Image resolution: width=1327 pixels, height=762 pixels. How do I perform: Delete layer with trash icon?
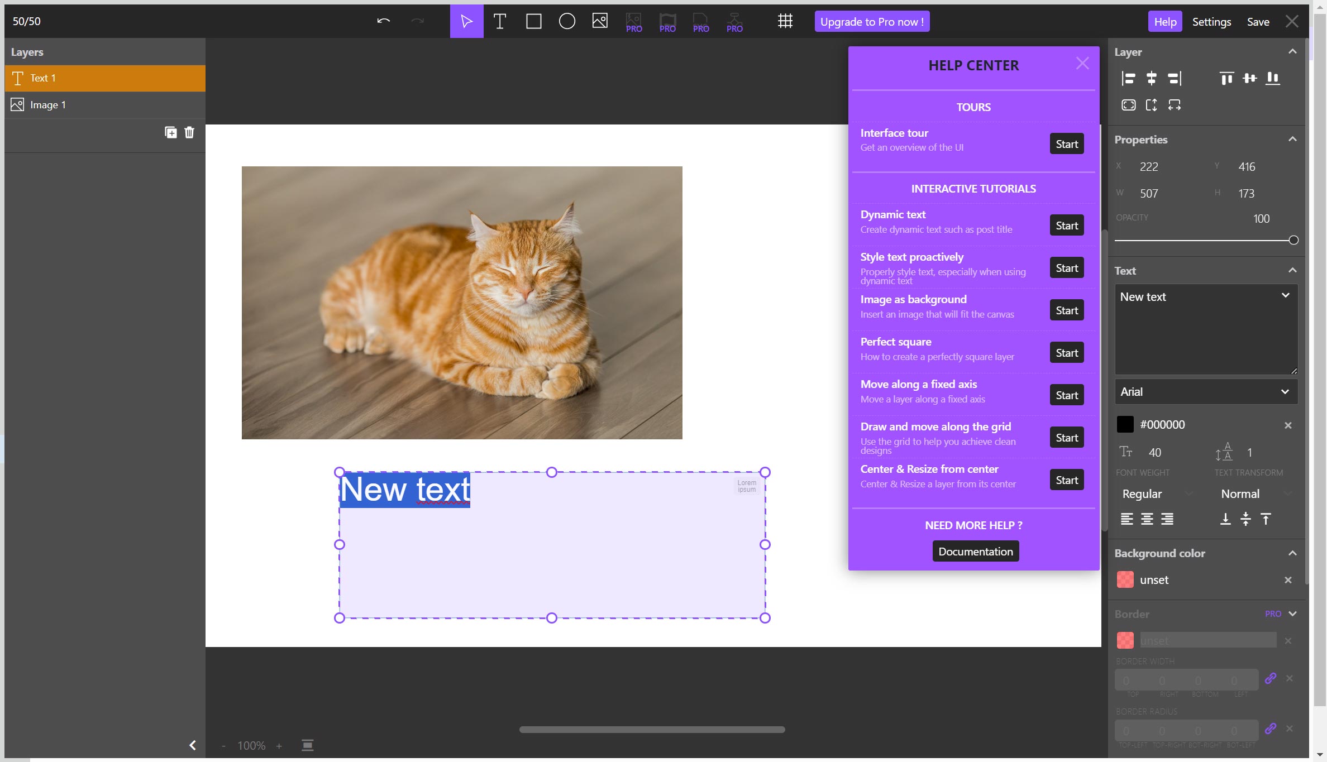coord(189,132)
